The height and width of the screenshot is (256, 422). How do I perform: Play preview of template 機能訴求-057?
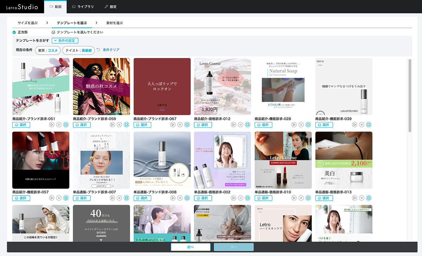[52, 198]
